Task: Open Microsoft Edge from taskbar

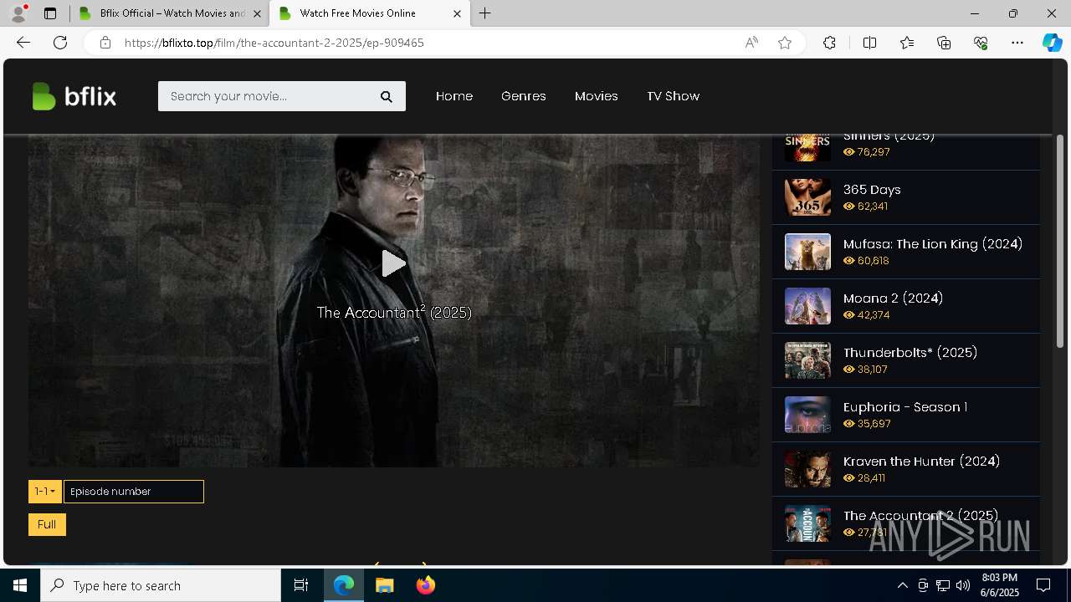Action: coord(344,585)
